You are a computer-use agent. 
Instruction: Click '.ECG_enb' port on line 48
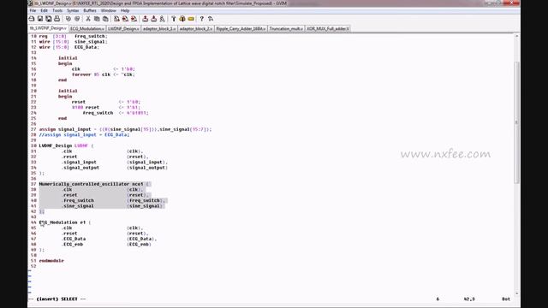(72, 245)
